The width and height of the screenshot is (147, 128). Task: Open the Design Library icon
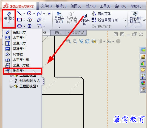coord(143,63)
